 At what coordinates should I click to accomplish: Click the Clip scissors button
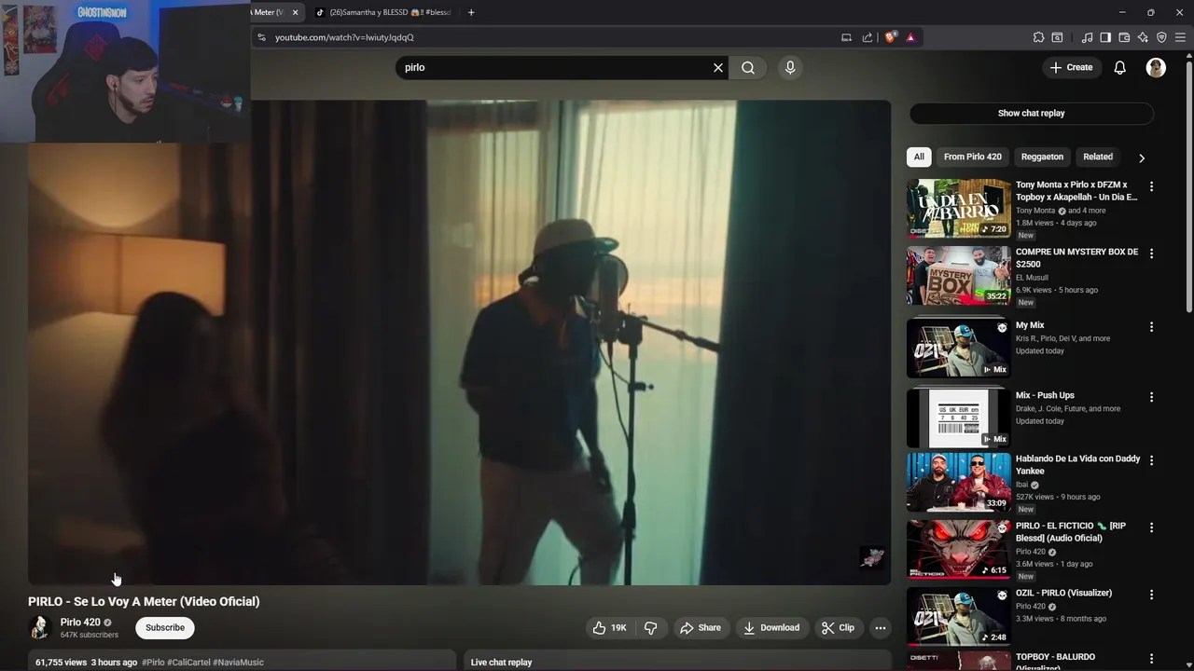(838, 628)
